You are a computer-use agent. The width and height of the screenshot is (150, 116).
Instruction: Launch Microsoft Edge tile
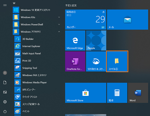75,40
